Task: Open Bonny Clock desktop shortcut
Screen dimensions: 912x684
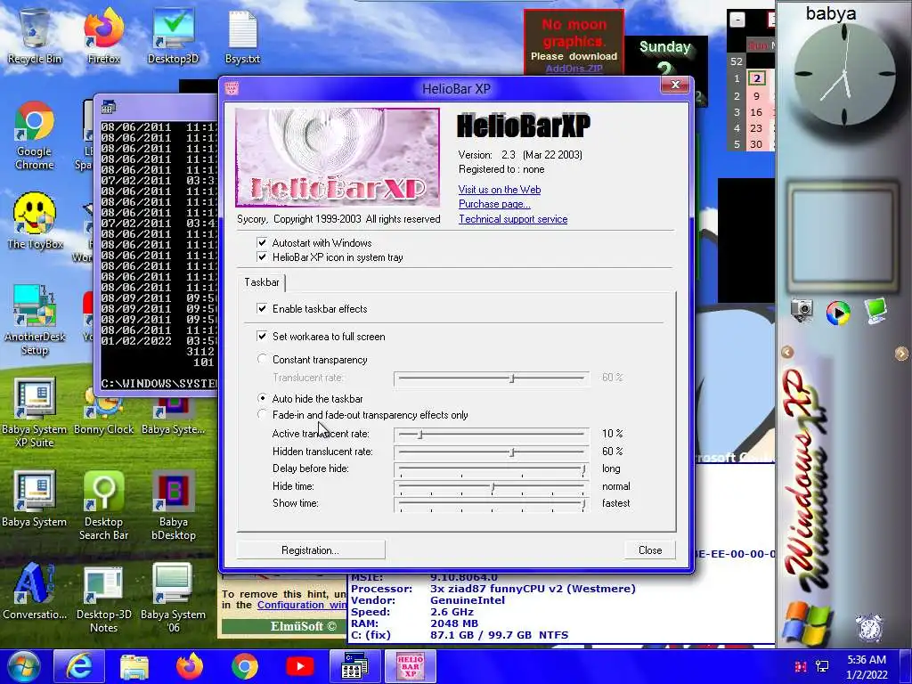Action: pos(103,413)
